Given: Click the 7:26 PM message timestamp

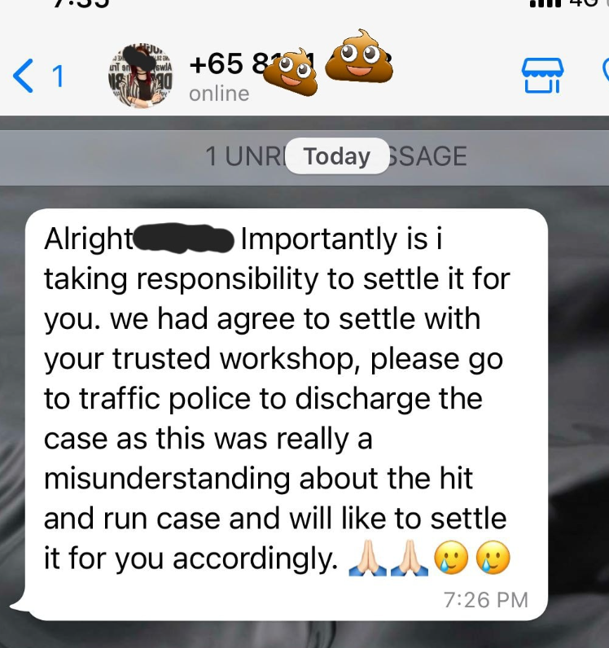Looking at the screenshot, I should pyautogui.click(x=486, y=600).
